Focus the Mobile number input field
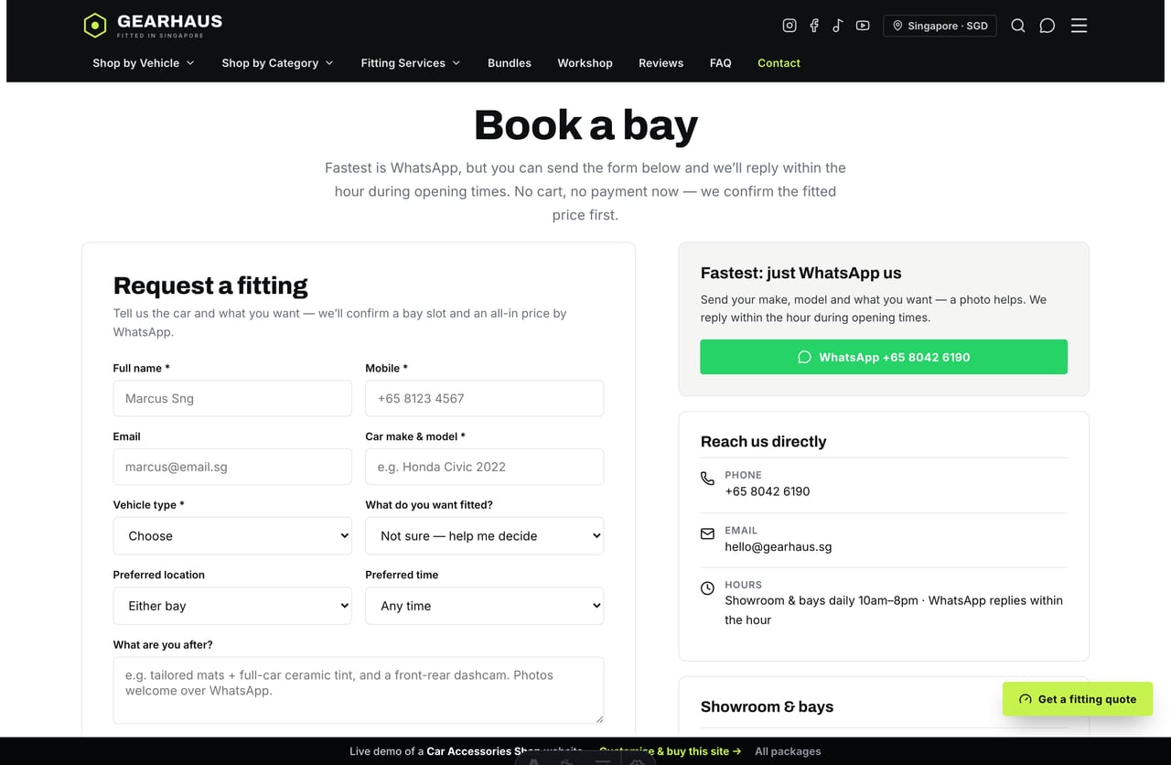1171x765 pixels. [484, 398]
